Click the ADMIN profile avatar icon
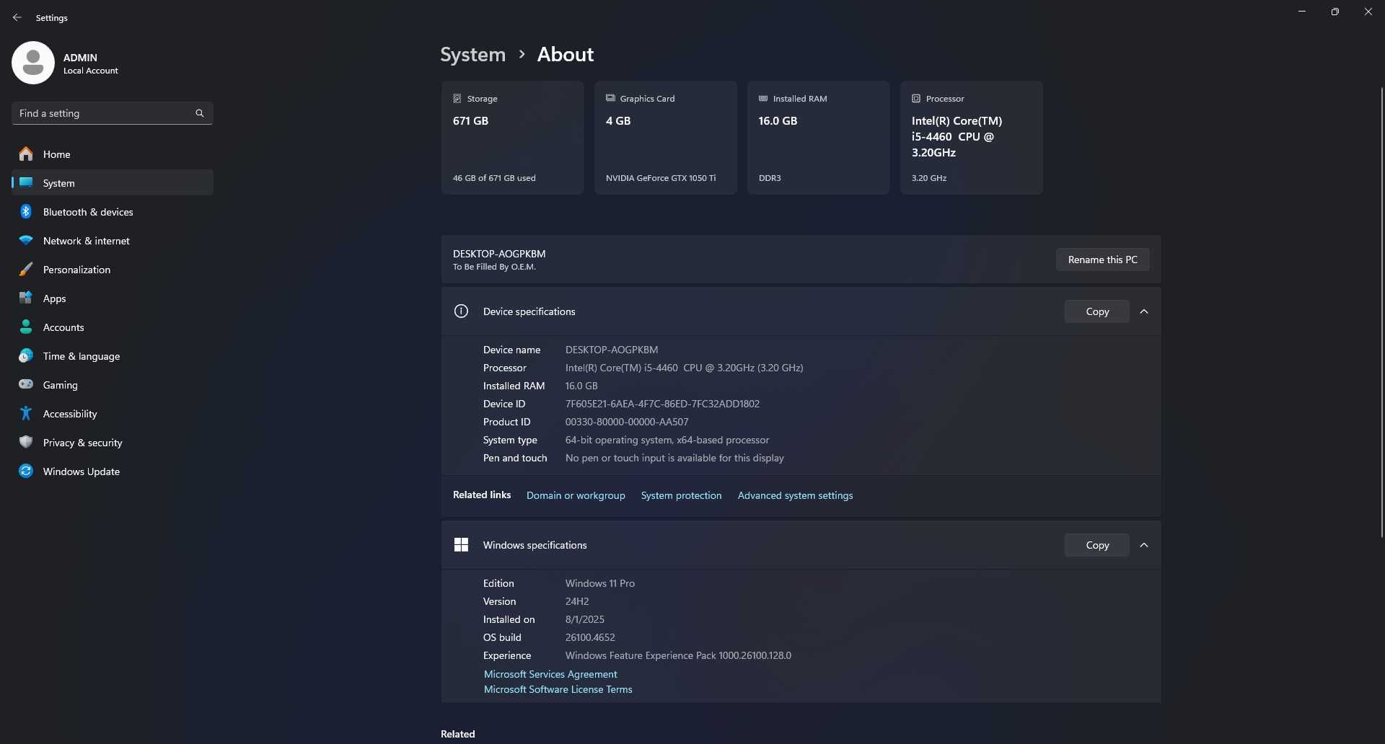This screenshot has height=744, width=1385. coord(33,63)
